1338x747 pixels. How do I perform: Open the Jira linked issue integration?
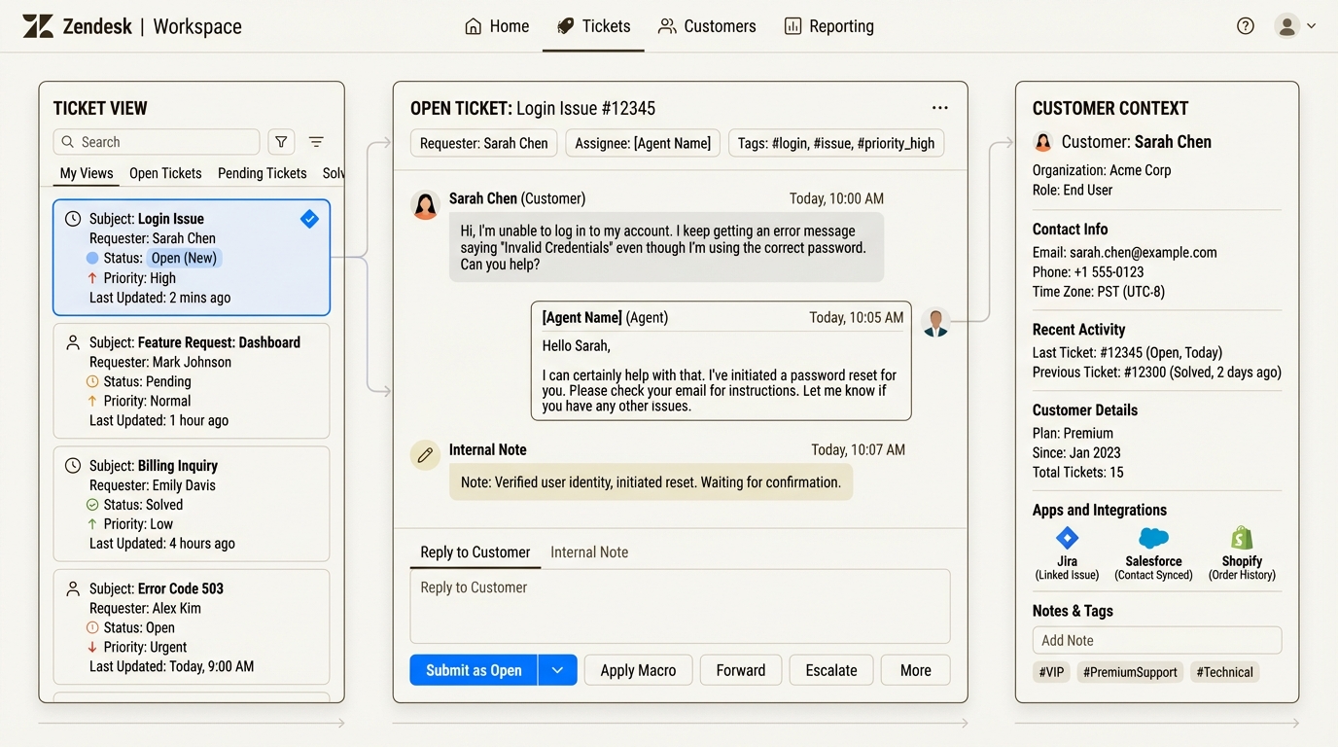[x=1067, y=538]
